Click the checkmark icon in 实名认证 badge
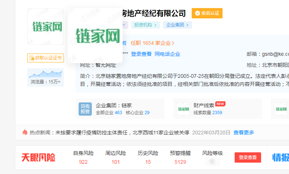289x174 pixels. (x=198, y=13)
